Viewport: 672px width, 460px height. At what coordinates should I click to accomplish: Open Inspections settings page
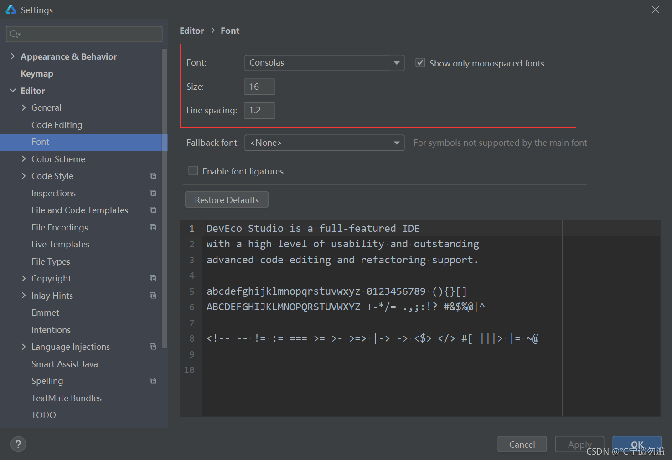(x=53, y=193)
